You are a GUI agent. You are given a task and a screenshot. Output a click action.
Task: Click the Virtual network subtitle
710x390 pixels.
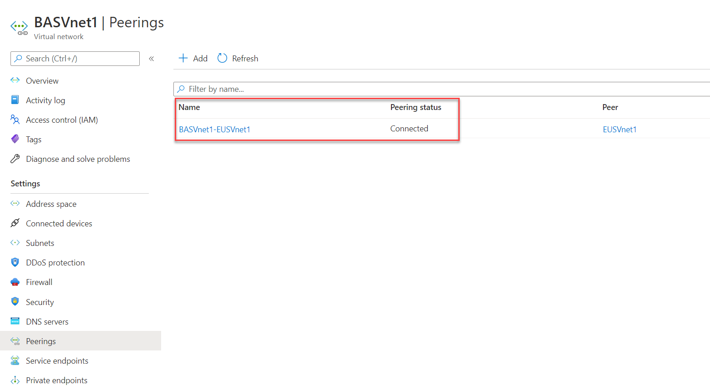59,36
